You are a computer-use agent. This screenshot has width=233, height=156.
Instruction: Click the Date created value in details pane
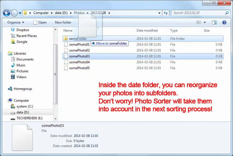pos(86,146)
